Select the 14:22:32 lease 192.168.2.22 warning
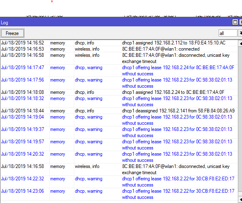Screen dimensions: 242x203 pos(119,182)
